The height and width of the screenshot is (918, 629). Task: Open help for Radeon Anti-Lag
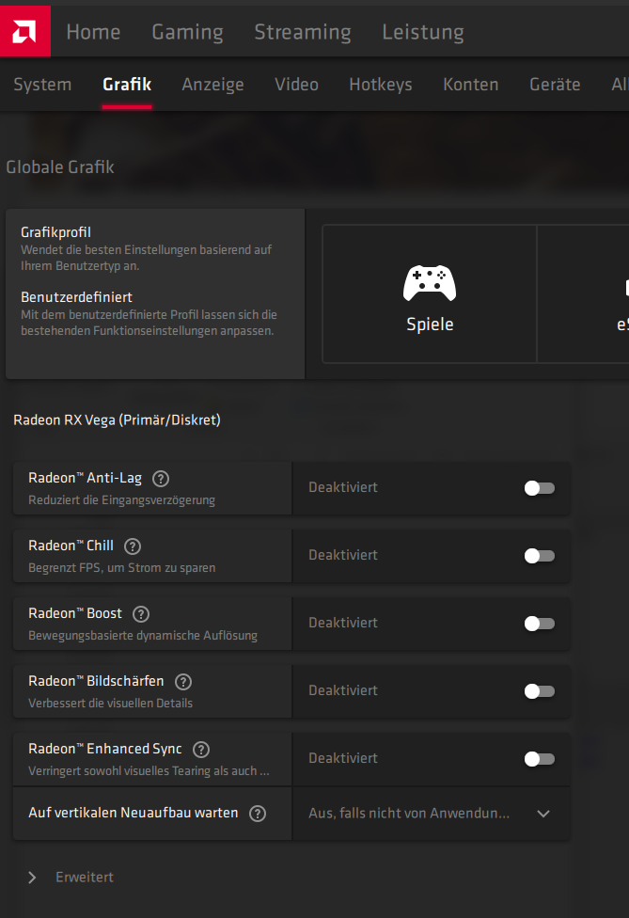coord(161,479)
